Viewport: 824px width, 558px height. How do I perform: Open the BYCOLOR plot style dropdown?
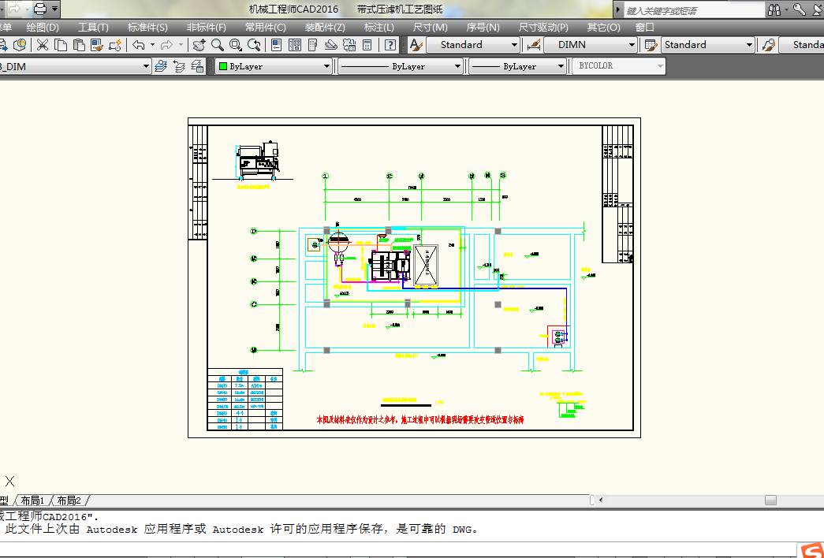619,66
